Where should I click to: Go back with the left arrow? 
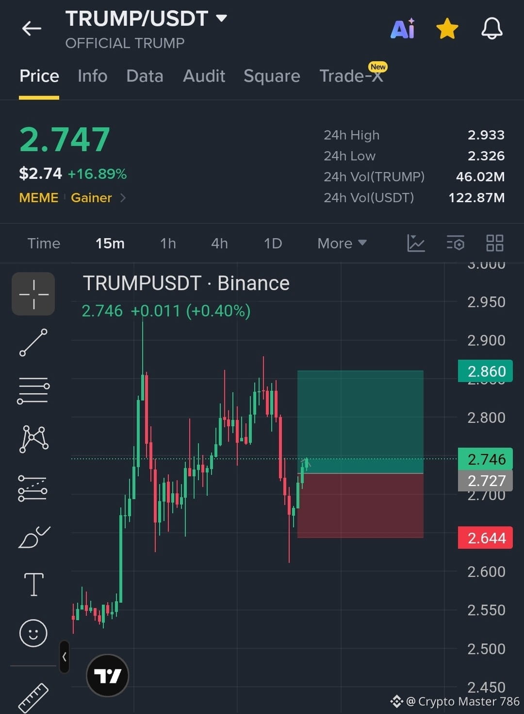point(32,29)
